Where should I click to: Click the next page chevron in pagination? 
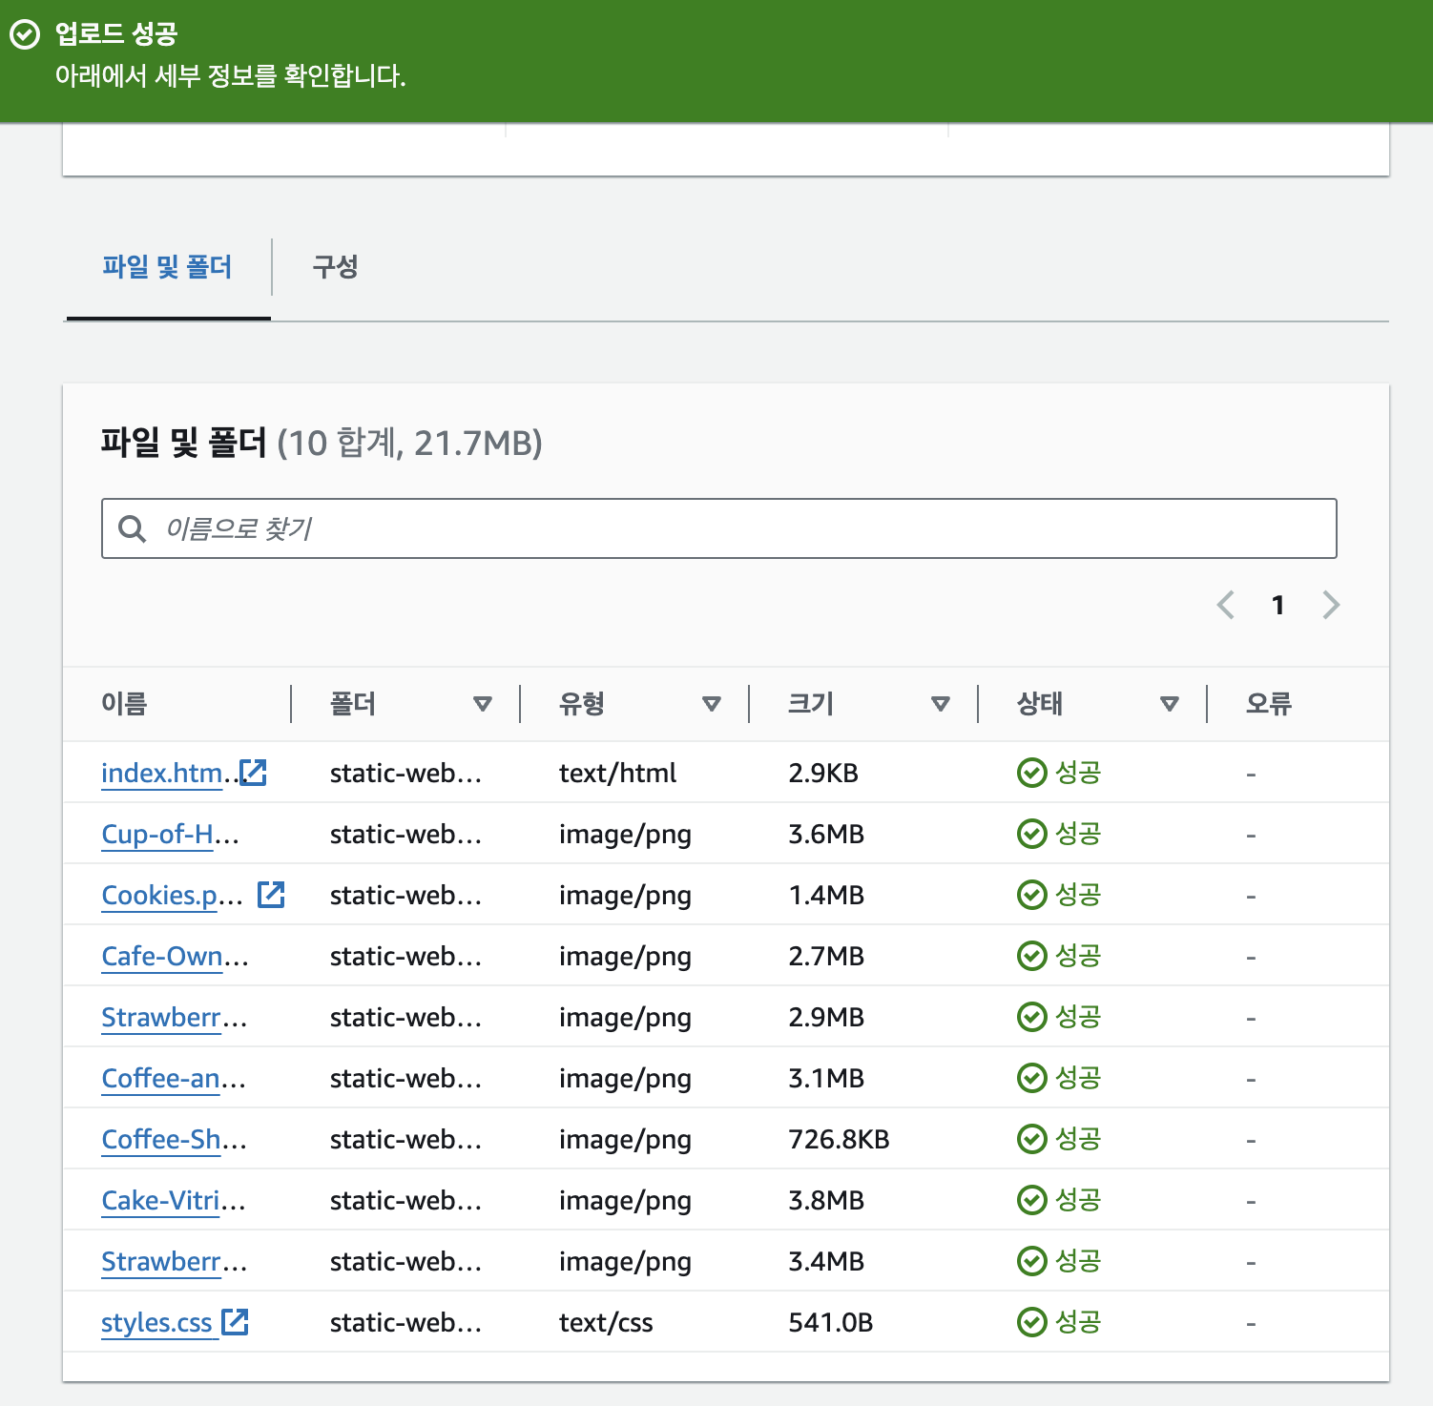click(x=1332, y=605)
